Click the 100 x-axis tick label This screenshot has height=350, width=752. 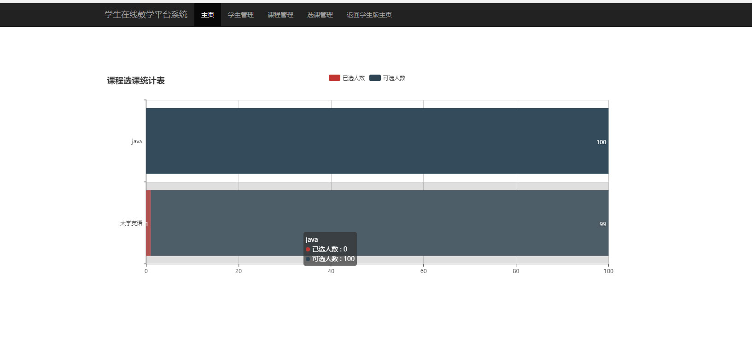pyautogui.click(x=608, y=271)
